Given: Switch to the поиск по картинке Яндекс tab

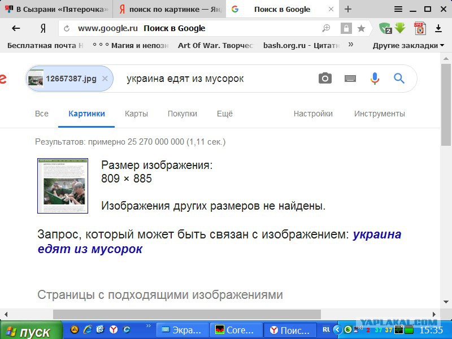Looking at the screenshot, I should pyautogui.click(x=169, y=9).
